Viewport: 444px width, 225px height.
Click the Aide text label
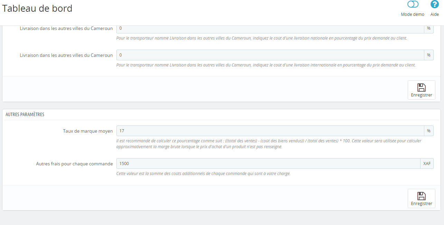coord(434,14)
